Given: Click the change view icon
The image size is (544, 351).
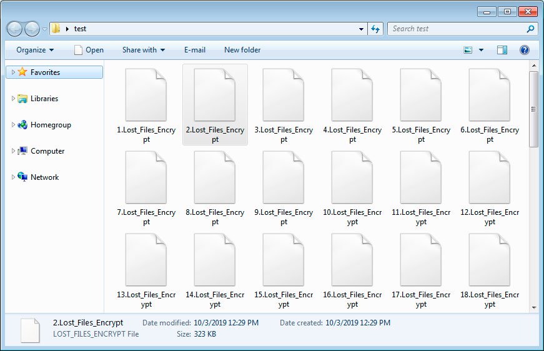Looking at the screenshot, I should 468,50.
